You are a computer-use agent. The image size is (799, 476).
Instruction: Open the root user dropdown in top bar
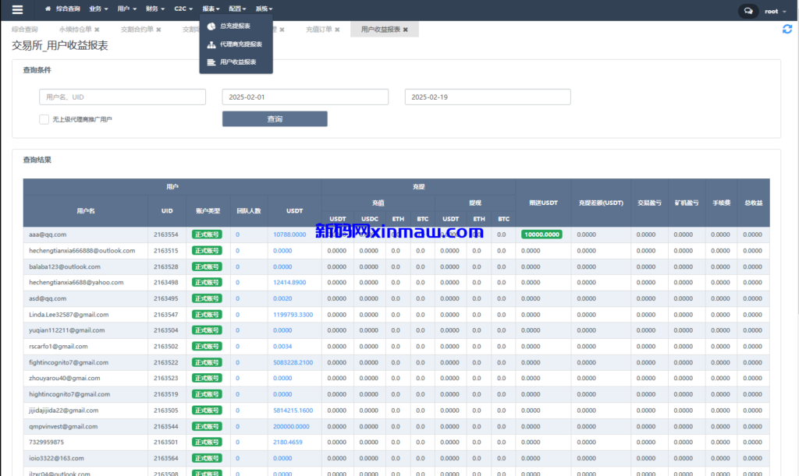click(773, 10)
